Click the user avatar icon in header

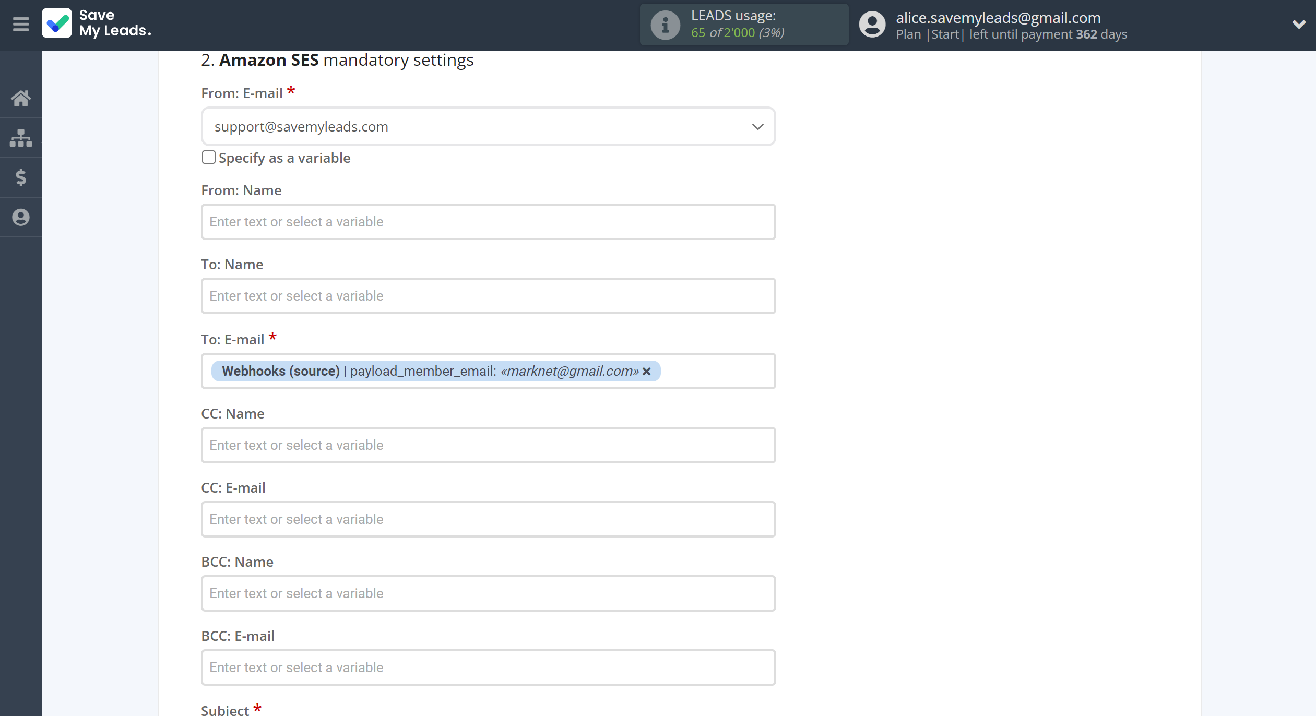pos(872,25)
